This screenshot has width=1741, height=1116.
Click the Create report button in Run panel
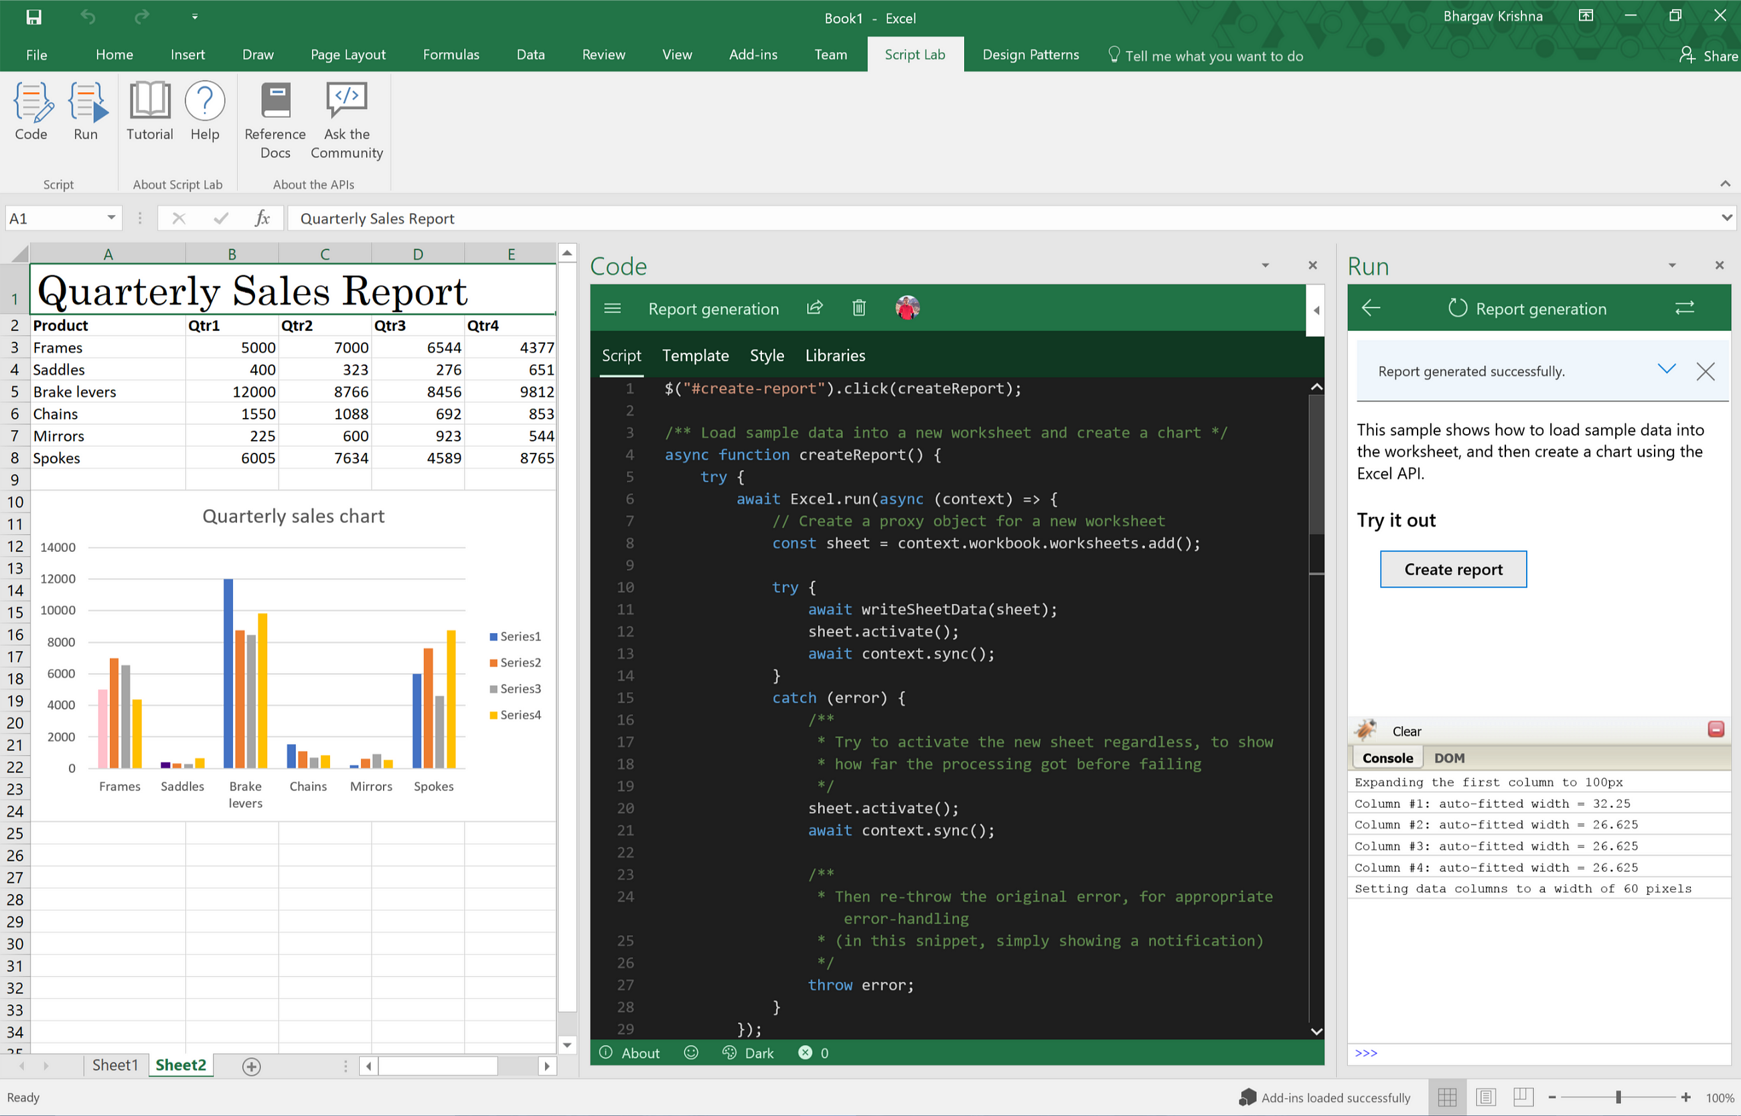pos(1453,569)
